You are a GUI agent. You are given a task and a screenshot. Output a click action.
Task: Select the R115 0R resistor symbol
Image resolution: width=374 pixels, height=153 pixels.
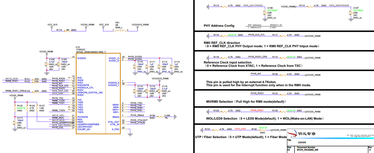(x=67, y=30)
